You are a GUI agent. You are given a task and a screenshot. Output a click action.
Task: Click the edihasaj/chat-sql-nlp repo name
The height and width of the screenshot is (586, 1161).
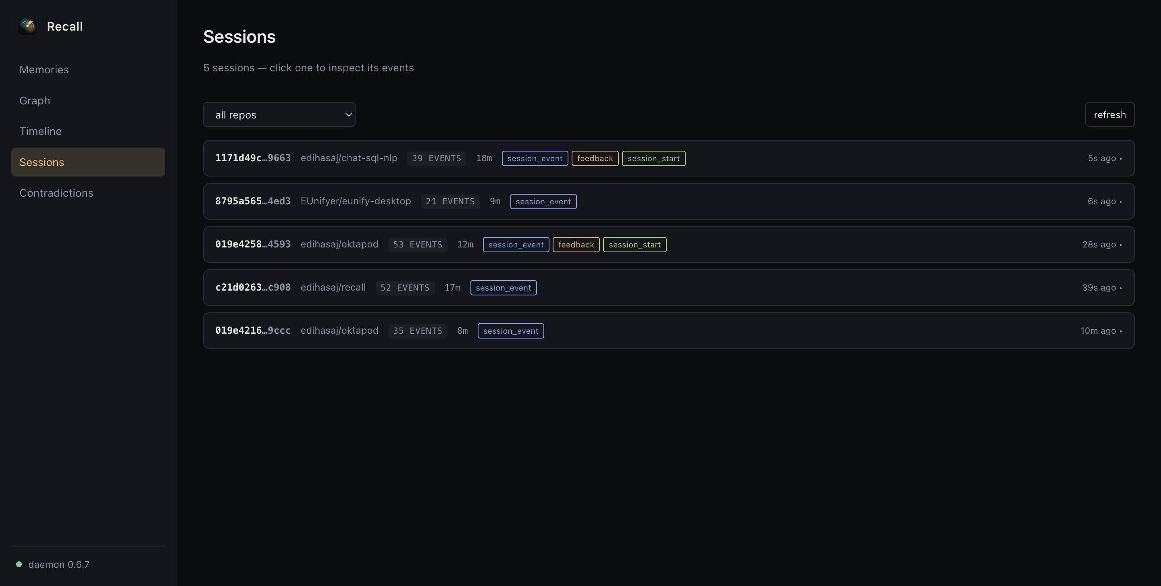point(349,158)
